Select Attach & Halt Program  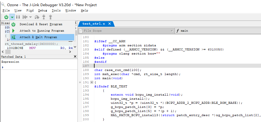pyautogui.click(x=38, y=37)
